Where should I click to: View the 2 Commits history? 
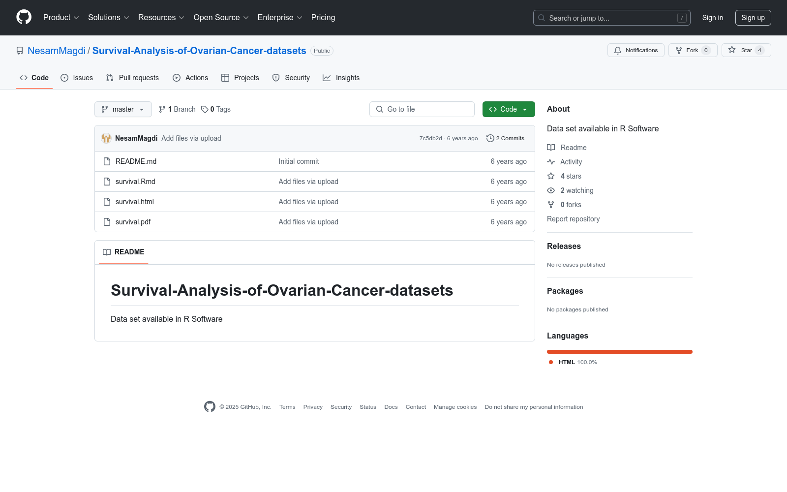(x=505, y=138)
